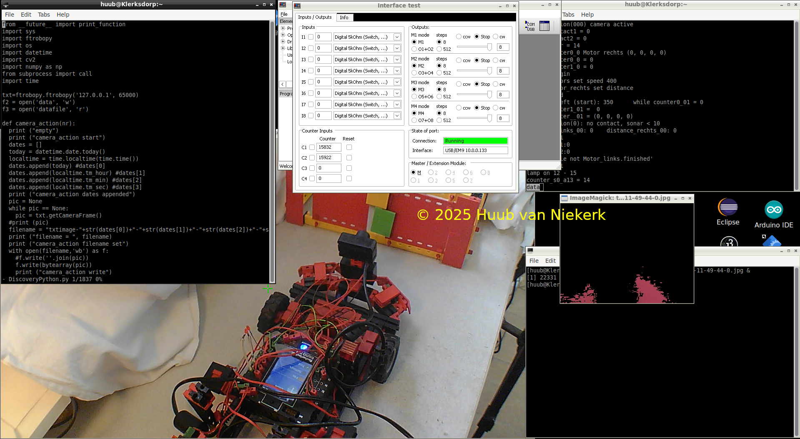Image resolution: width=800 pixels, height=439 pixels.
Task: Select ccw direction for motor M1
Action: pyautogui.click(x=459, y=37)
